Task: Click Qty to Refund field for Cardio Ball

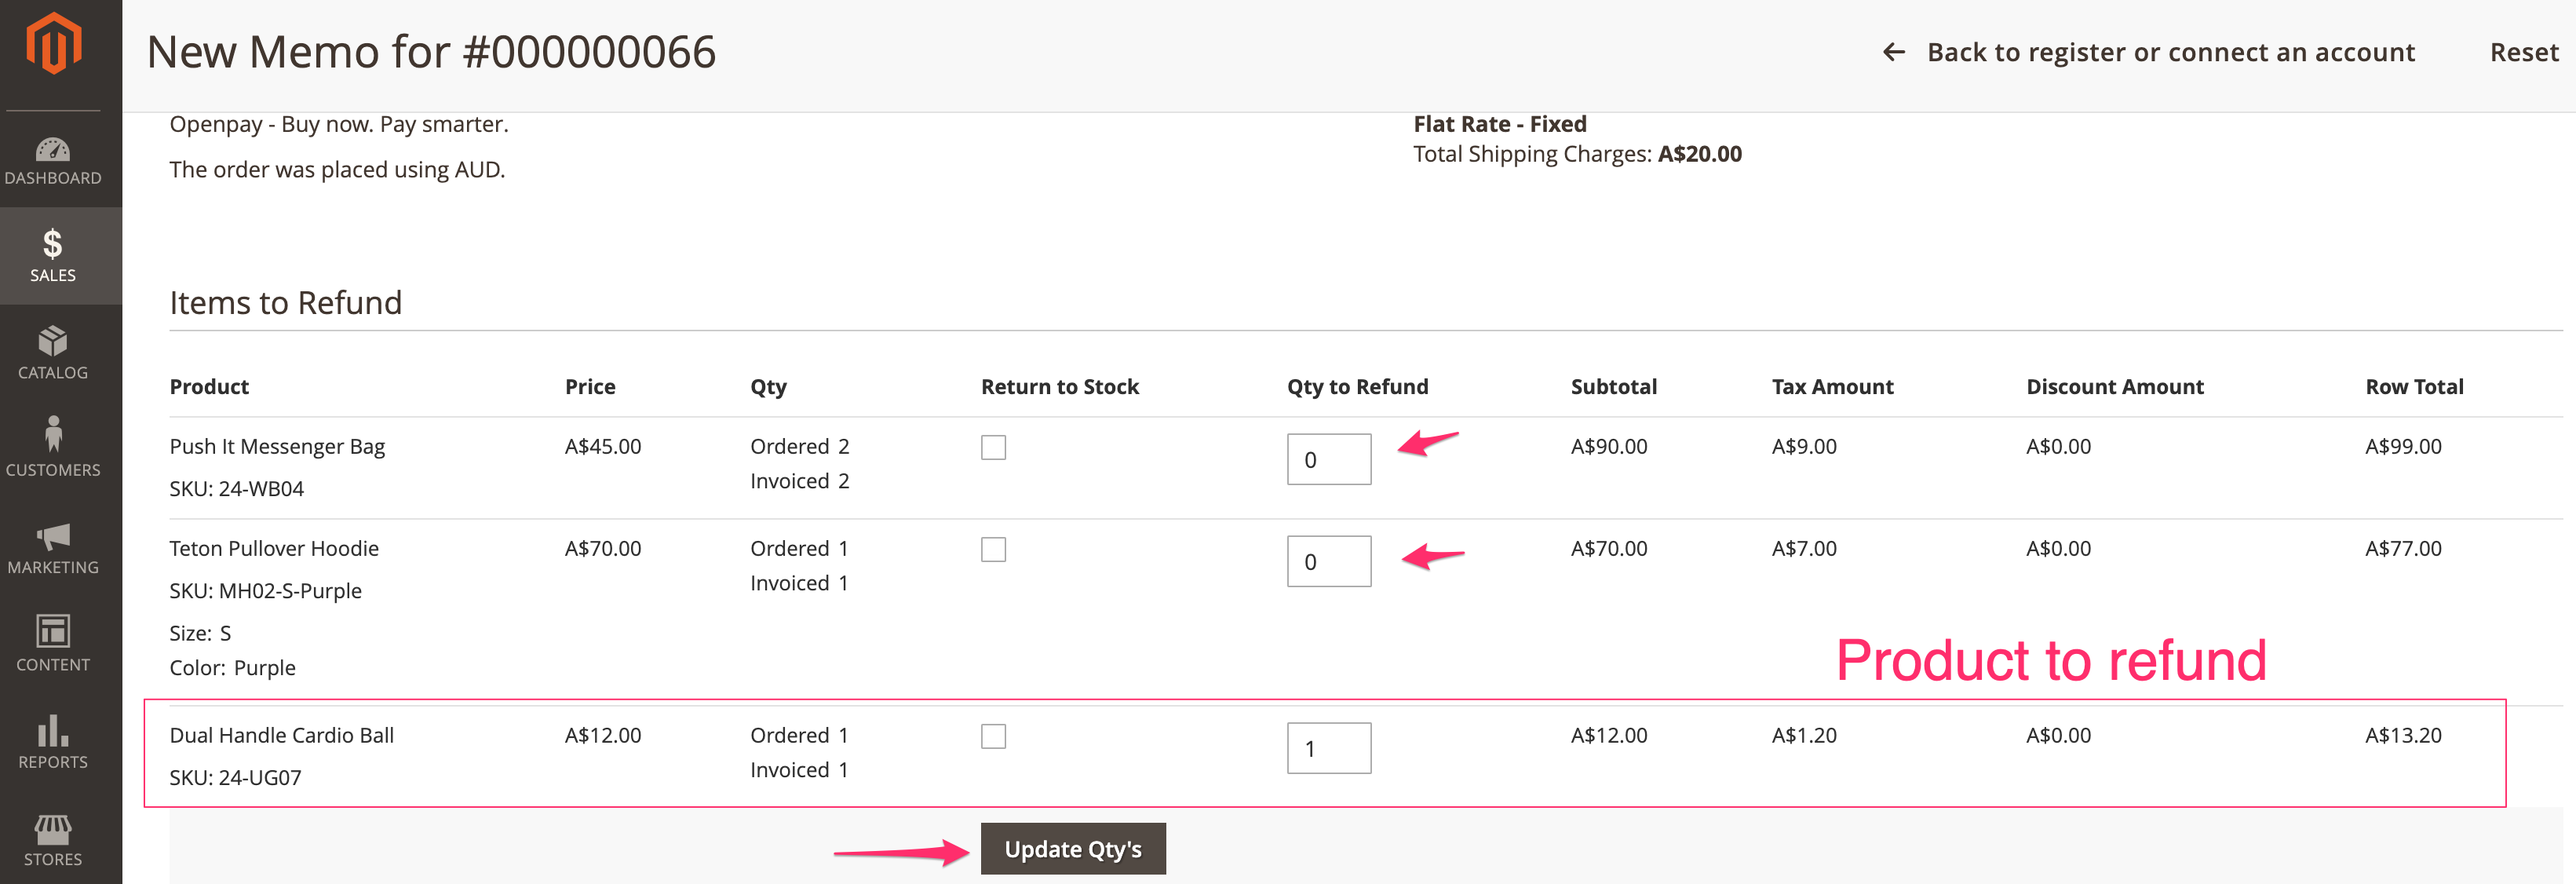Action: (x=1328, y=749)
